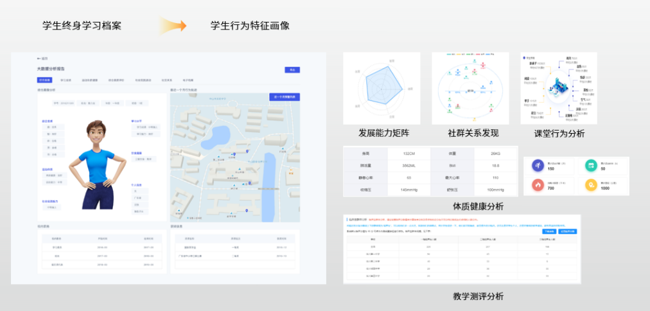Click the back arrow at top of report
This screenshot has height=311, width=650.
tap(40, 58)
